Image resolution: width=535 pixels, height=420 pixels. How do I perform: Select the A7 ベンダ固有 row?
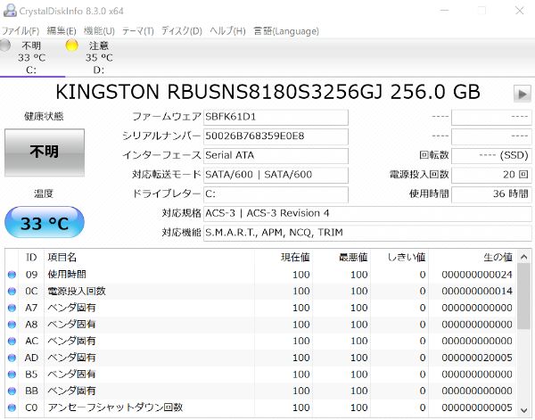pyautogui.click(x=261, y=309)
